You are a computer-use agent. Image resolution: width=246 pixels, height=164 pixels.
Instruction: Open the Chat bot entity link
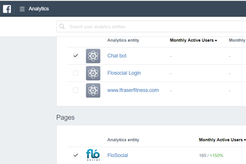point(117,56)
